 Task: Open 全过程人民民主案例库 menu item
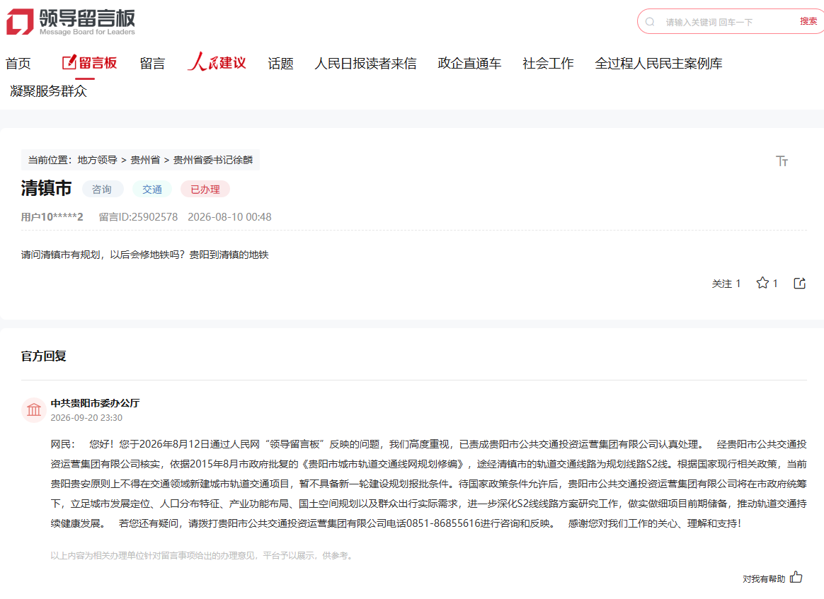click(x=658, y=64)
